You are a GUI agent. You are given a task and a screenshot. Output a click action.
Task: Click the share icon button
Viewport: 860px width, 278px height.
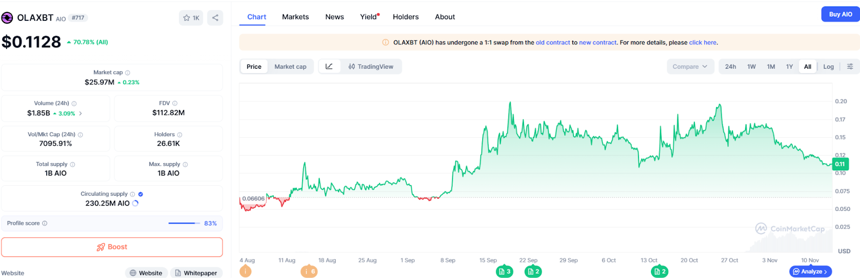[215, 18]
